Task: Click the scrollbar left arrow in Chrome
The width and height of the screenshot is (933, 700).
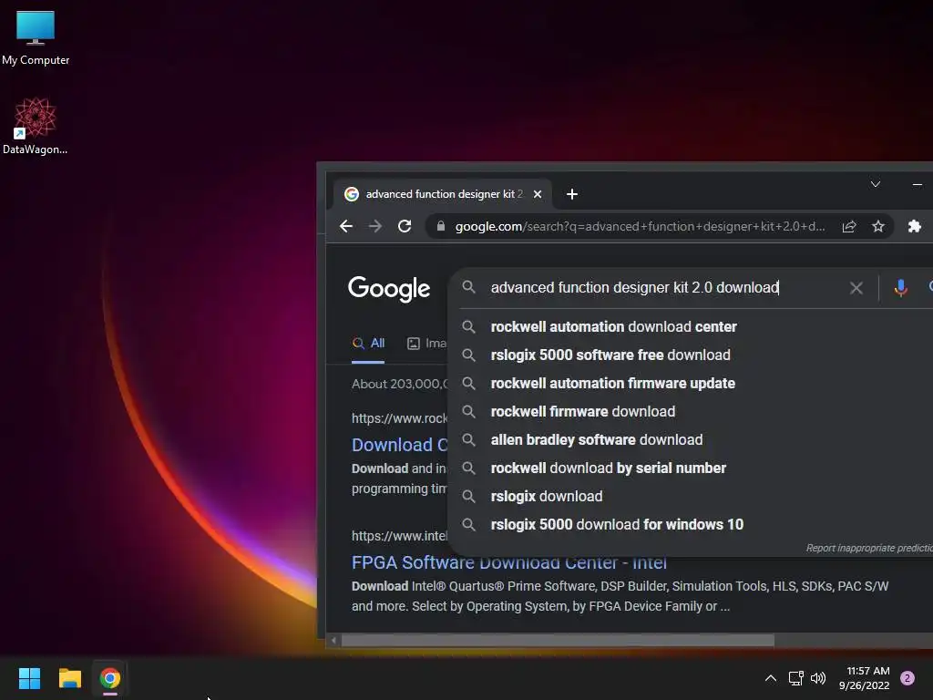Action: (333, 641)
